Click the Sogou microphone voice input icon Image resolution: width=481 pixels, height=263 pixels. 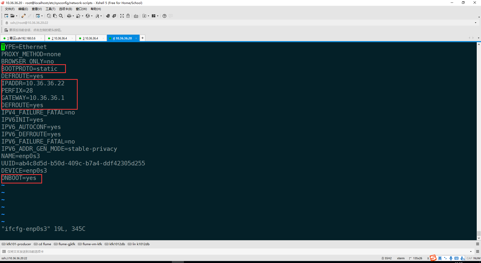[x=451, y=258]
